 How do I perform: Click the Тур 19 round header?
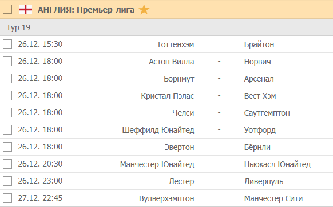166,27
